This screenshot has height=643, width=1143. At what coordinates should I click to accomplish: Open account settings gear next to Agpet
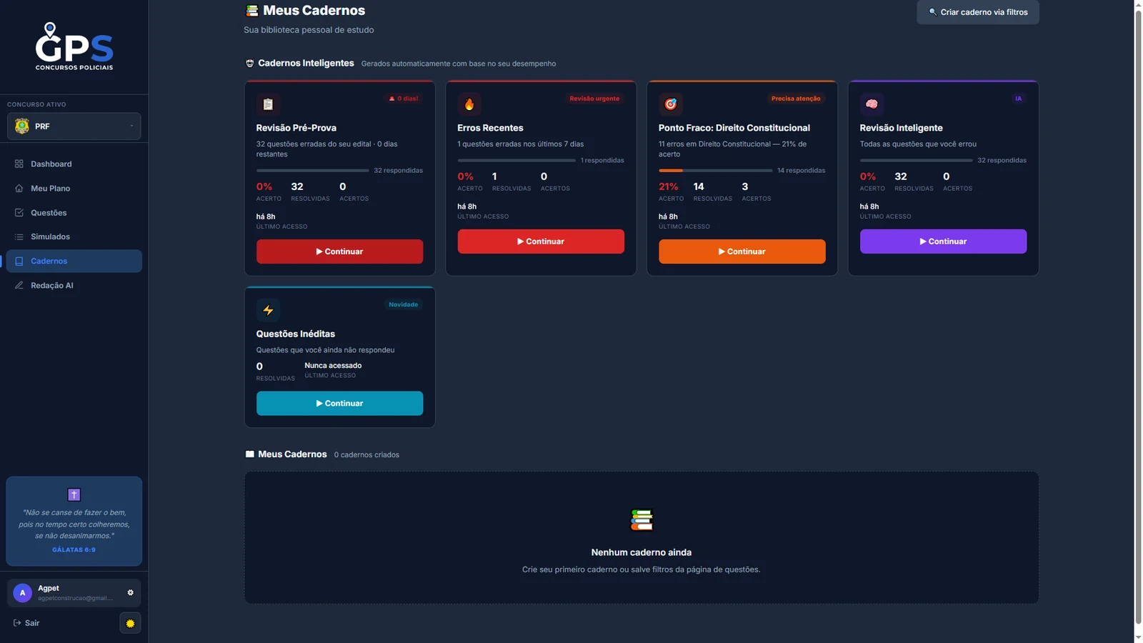130,592
